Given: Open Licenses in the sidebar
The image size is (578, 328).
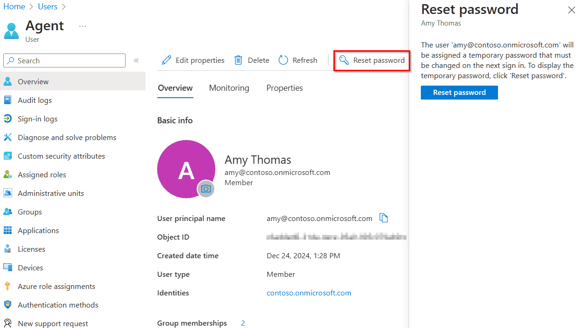Looking at the screenshot, I should coord(31,249).
